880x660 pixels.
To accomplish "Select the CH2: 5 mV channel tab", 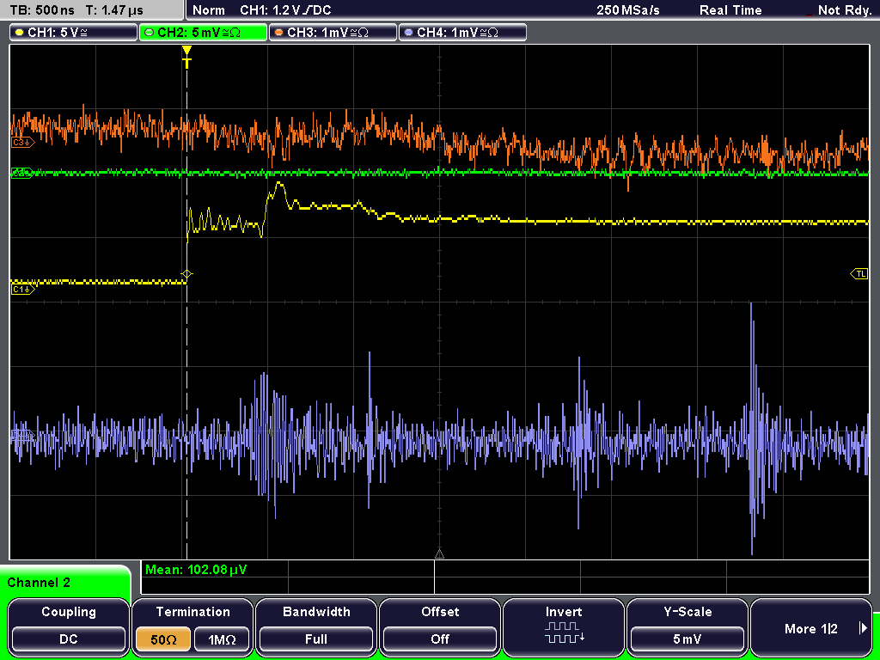I will tap(203, 33).
